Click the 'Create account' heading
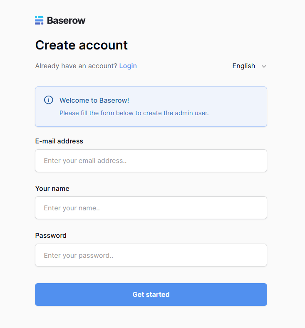Image resolution: width=305 pixels, height=328 pixels. [x=81, y=45]
